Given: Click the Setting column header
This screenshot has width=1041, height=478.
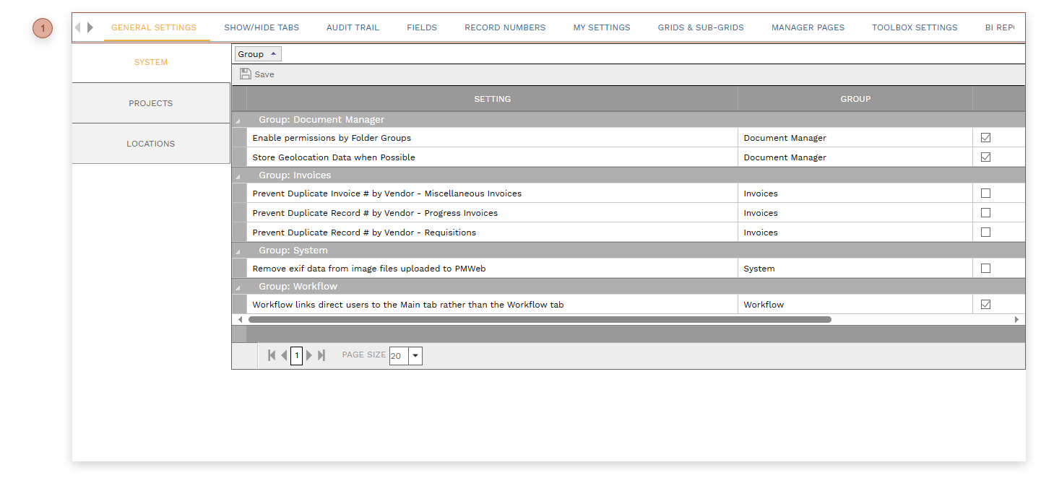Looking at the screenshot, I should click(x=492, y=99).
